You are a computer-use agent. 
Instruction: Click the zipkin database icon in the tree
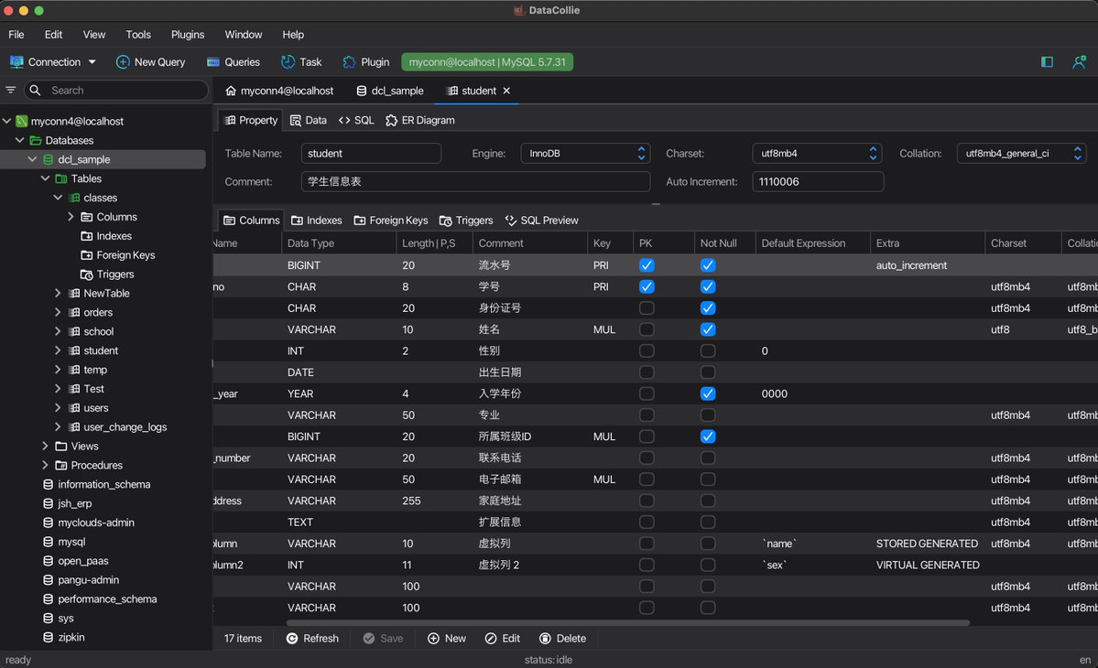point(48,637)
